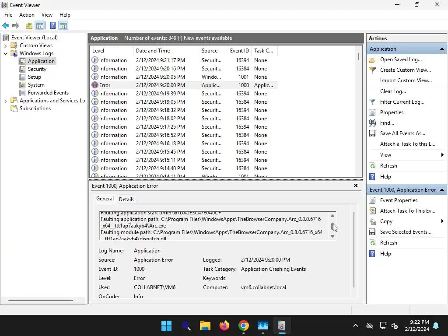The image size is (448, 336).
Task: Select Forwarded Events in the tree
Action: point(48,93)
